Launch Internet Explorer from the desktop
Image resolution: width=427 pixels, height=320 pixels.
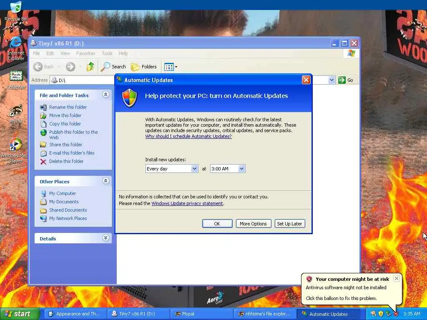(16, 48)
